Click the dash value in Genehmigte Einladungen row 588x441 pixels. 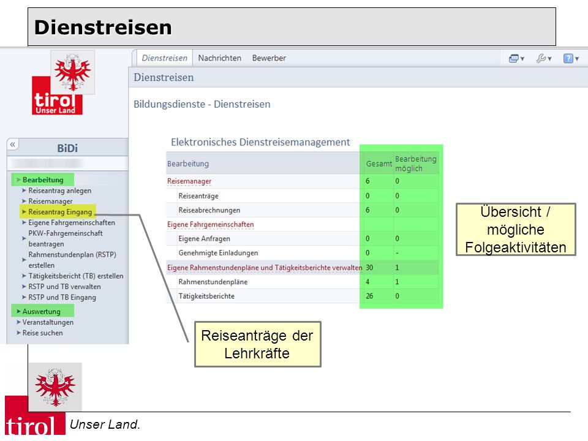click(x=397, y=253)
